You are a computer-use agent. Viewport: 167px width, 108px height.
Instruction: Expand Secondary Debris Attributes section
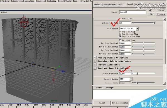click(x=95, y=61)
